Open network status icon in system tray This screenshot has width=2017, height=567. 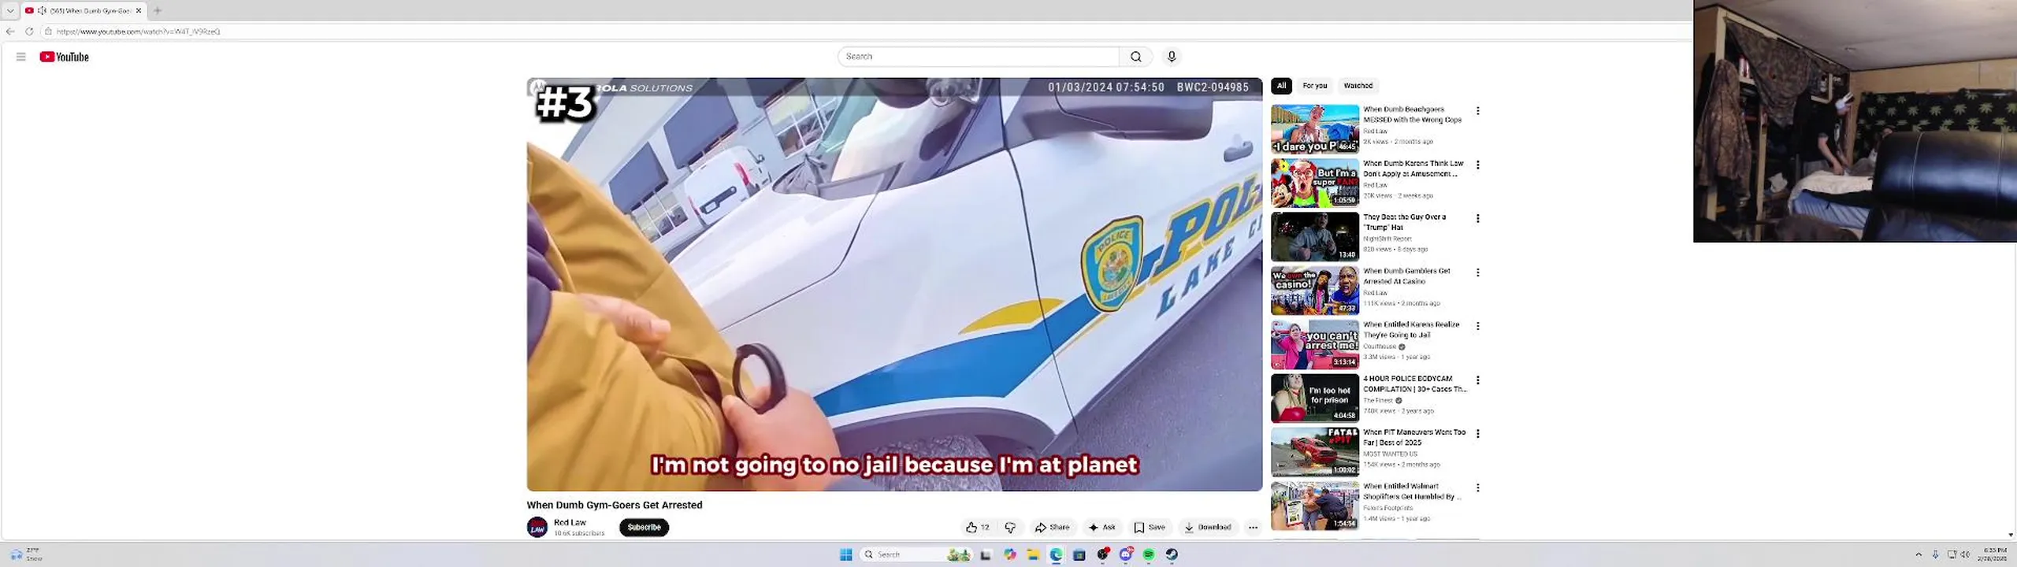[x=1952, y=554]
